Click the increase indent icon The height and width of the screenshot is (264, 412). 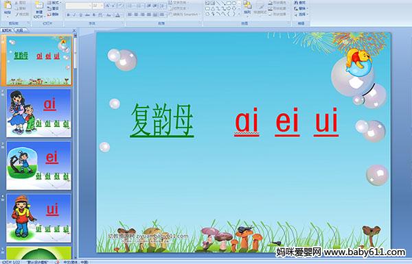point(155,5)
